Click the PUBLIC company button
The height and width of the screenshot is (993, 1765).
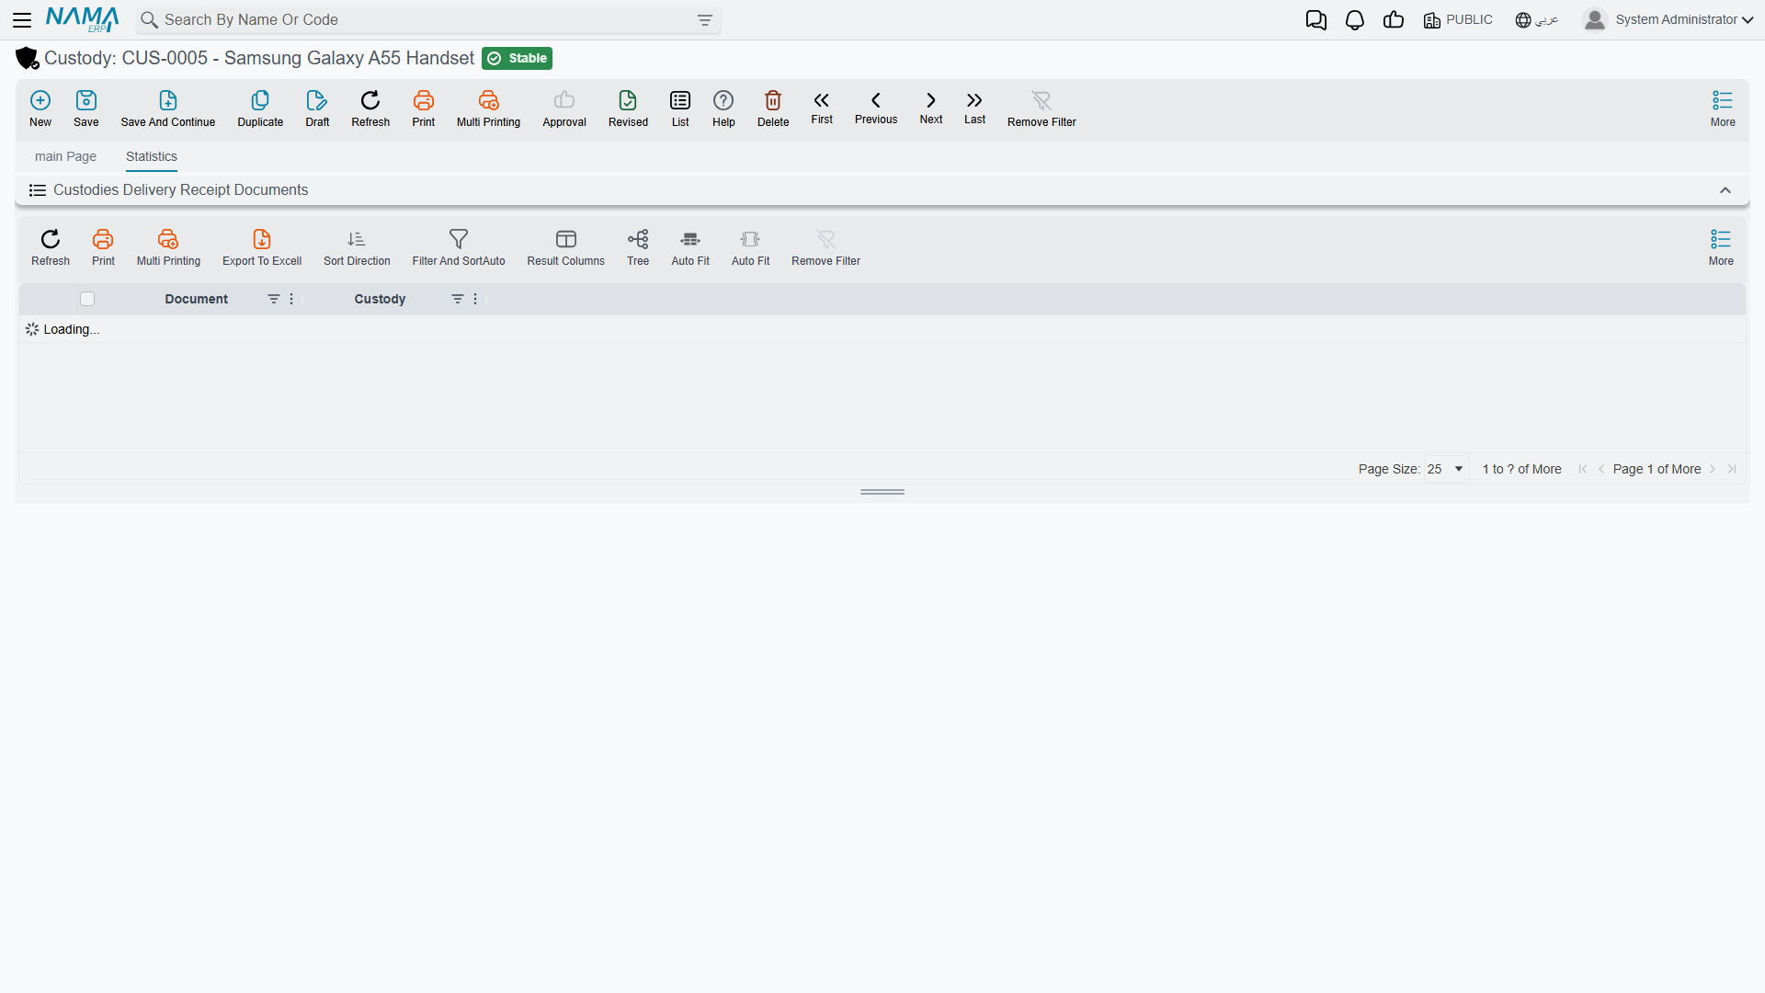[x=1458, y=20]
